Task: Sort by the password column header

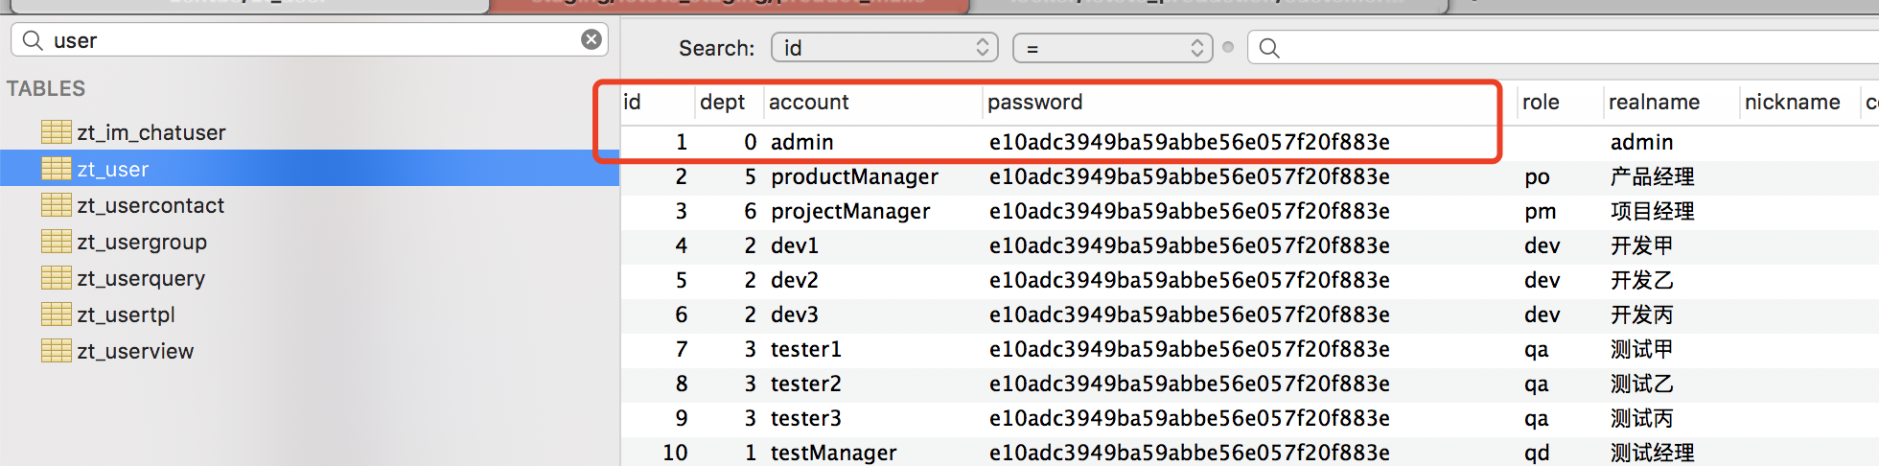Action: pyautogui.click(x=1035, y=103)
